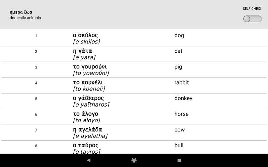Viewport: 268px width, 167px height.
Task: Tap the Android recent apps square icon
Action: (x=179, y=160)
